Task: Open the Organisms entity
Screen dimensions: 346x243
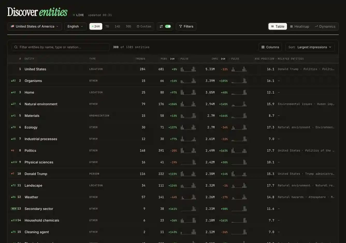Action: [33, 81]
